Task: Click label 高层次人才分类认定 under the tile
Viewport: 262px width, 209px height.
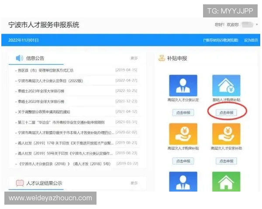Action: coord(183,100)
